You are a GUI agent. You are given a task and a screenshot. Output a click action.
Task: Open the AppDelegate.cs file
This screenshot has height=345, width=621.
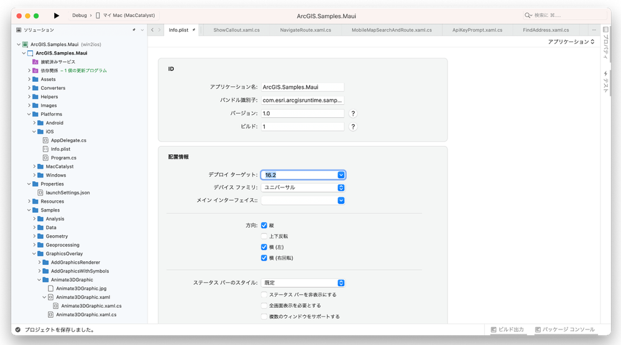pos(68,140)
